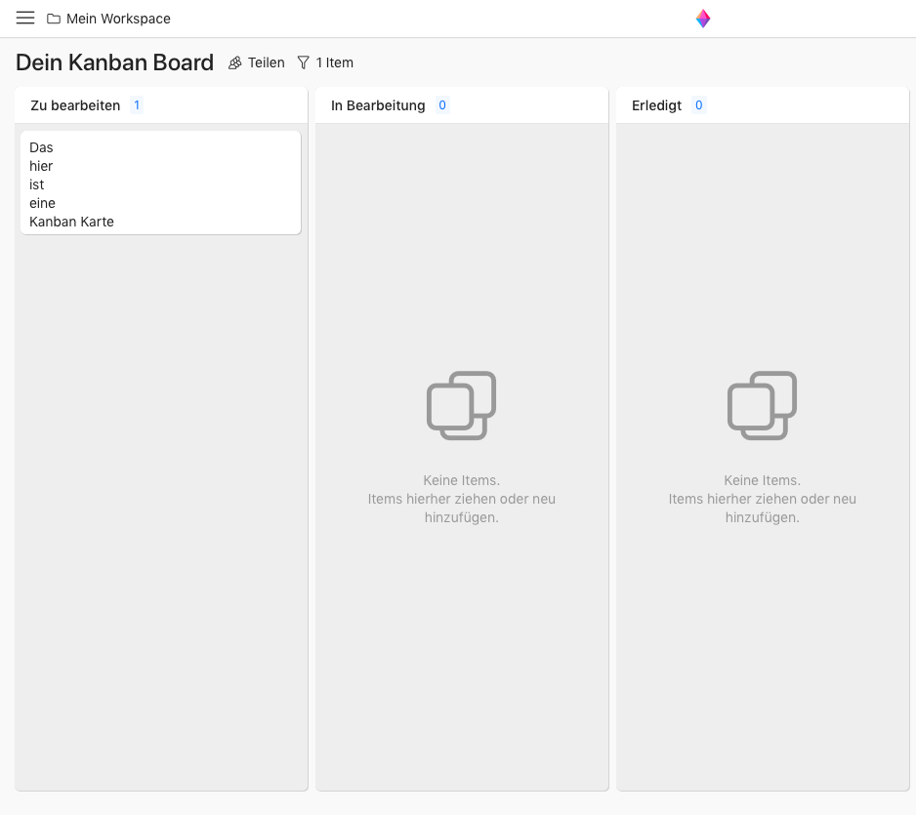Image resolution: width=916 pixels, height=815 pixels.
Task: Click the folder icon beside Mein Workspace
Action: point(54,19)
